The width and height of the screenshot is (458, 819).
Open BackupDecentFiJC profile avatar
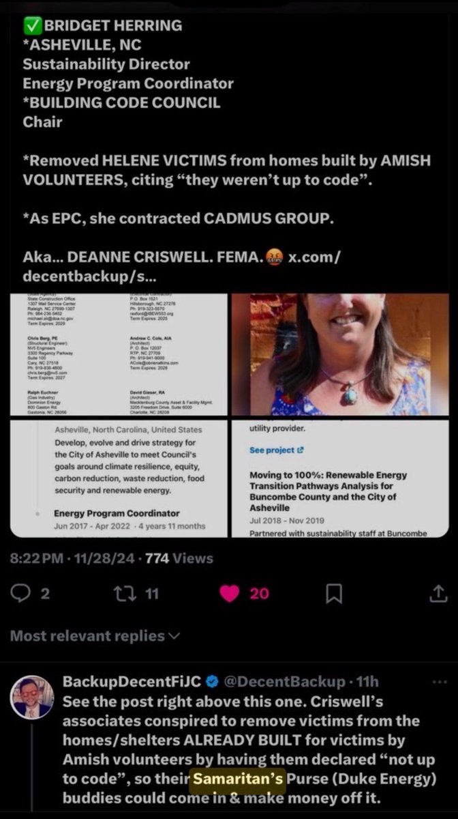pyautogui.click(x=32, y=698)
